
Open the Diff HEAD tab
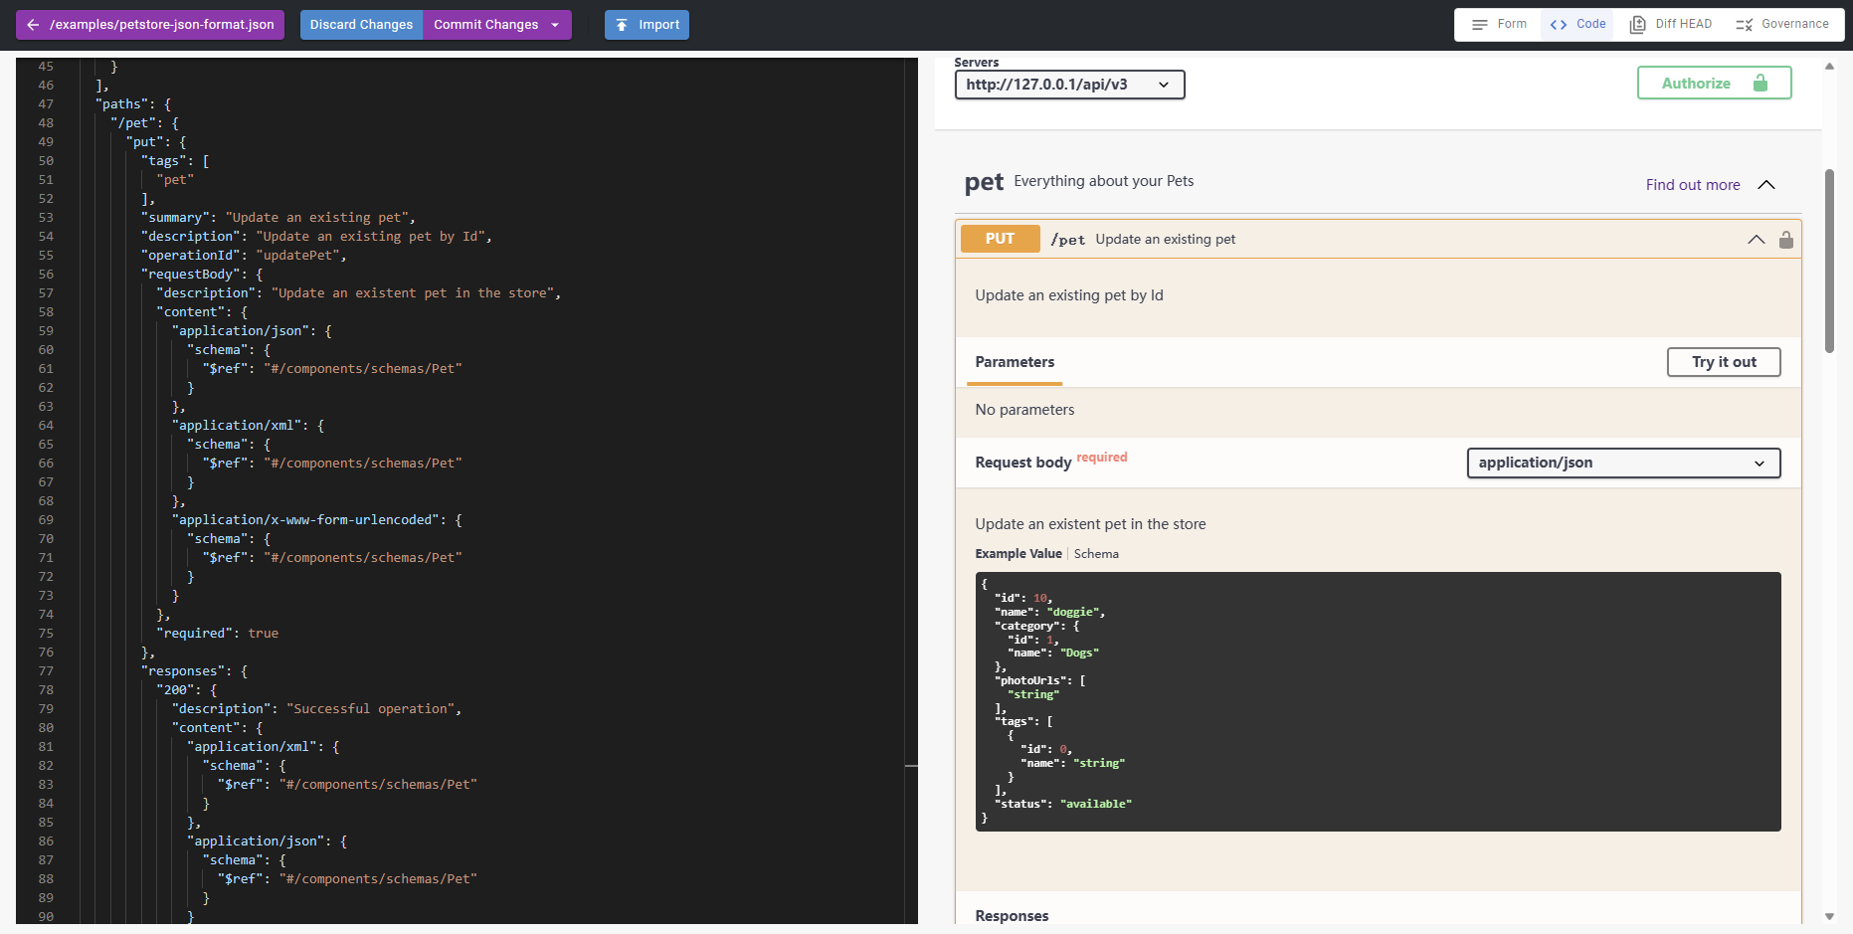click(1671, 24)
